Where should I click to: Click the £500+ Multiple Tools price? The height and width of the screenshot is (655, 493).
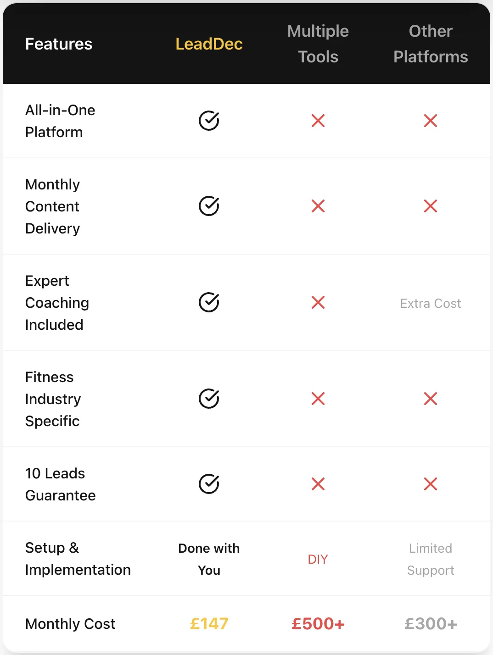(x=318, y=624)
